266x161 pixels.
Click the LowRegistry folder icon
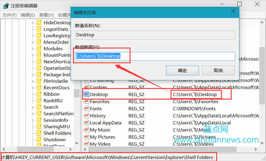tap(39, 35)
